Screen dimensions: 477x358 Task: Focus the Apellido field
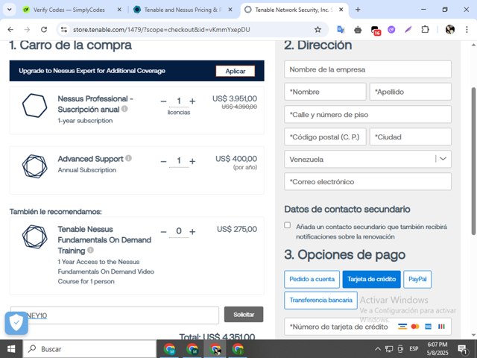[411, 92]
